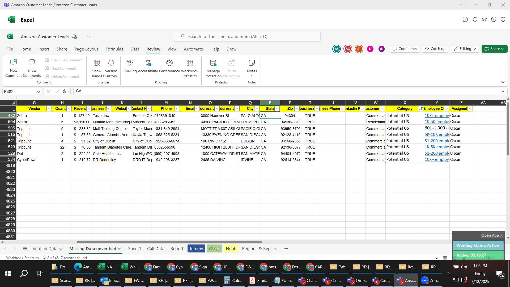The width and height of the screenshot is (510, 287).
Task: Click the AG collaborator avatar
Action: (x=348, y=49)
